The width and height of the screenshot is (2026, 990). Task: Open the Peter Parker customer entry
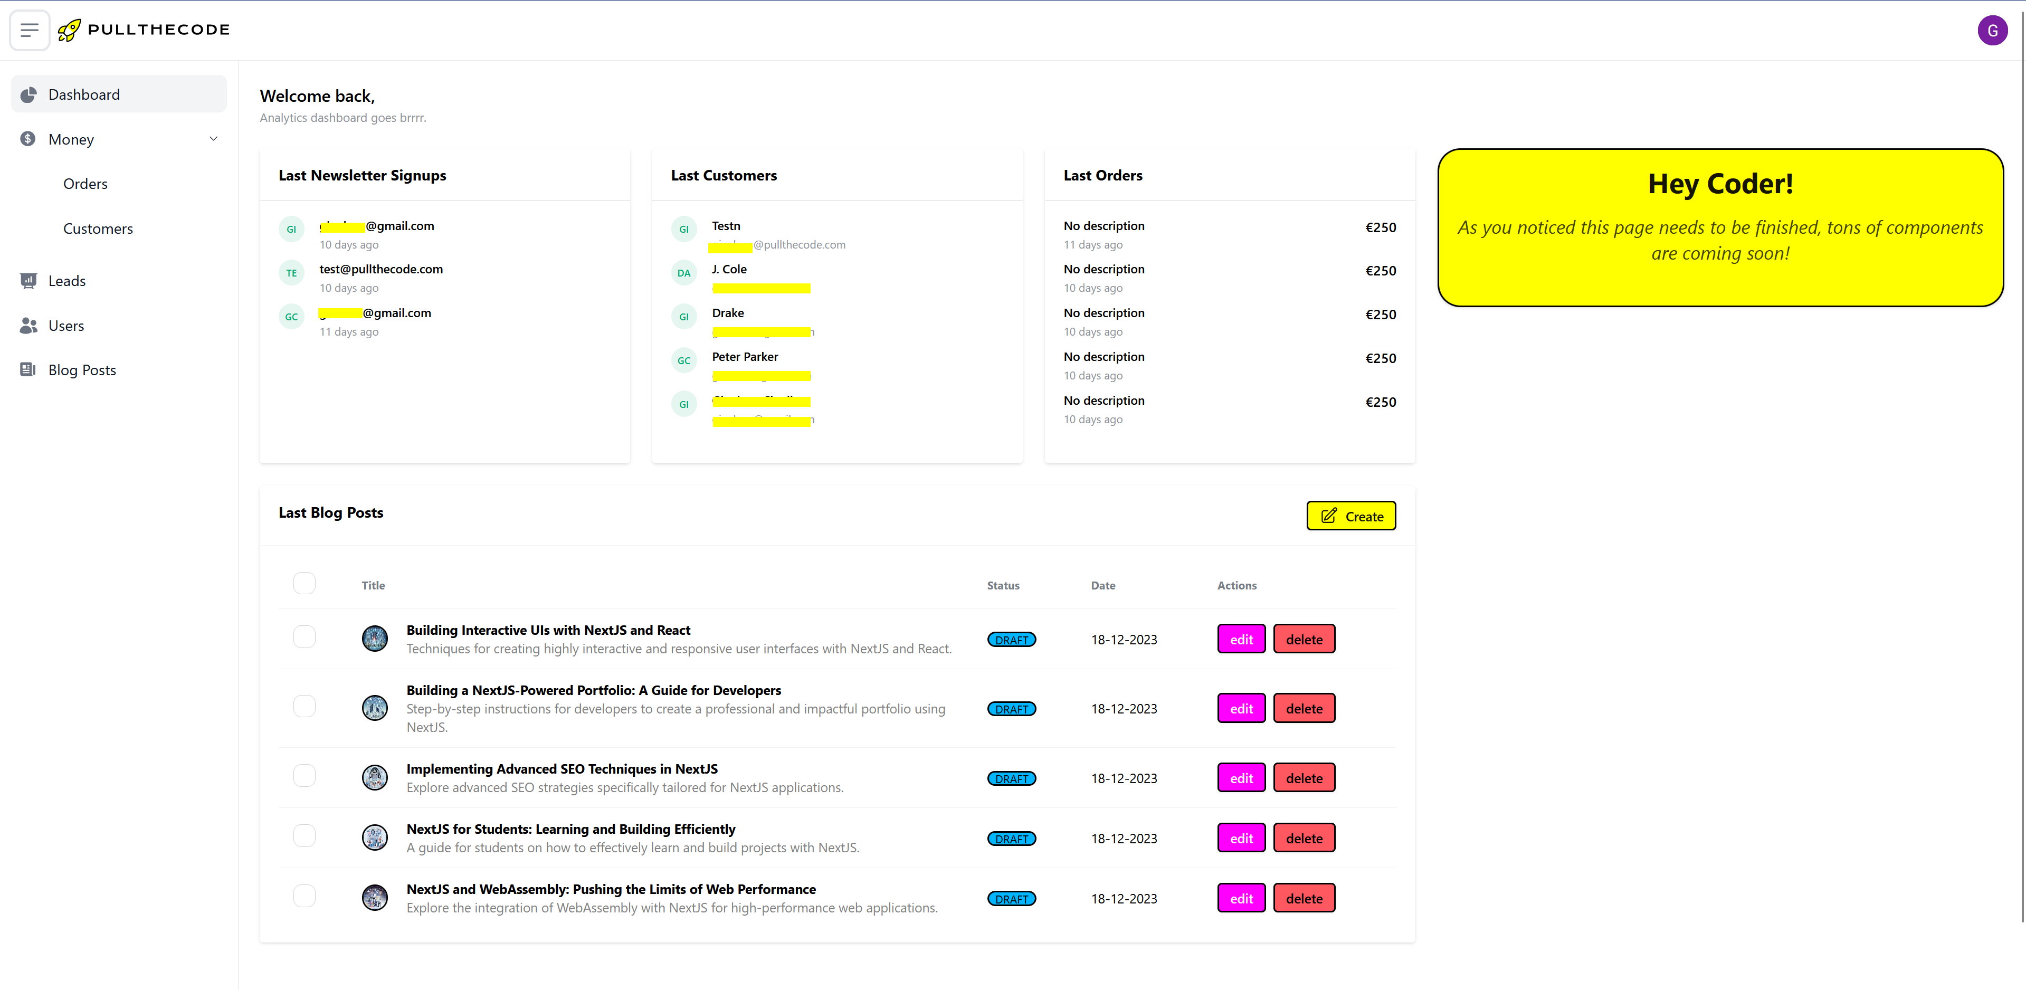(744, 357)
